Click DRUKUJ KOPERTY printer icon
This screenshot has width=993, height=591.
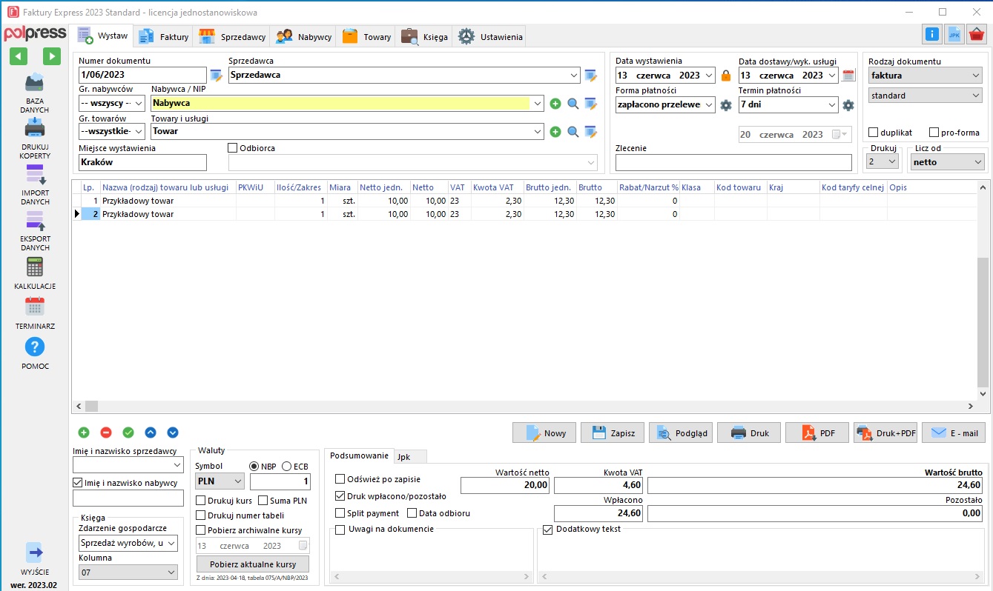pos(34,129)
